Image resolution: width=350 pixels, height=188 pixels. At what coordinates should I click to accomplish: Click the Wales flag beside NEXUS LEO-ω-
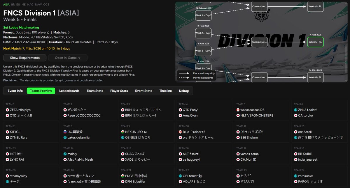pyautogui.click(x=123, y=132)
